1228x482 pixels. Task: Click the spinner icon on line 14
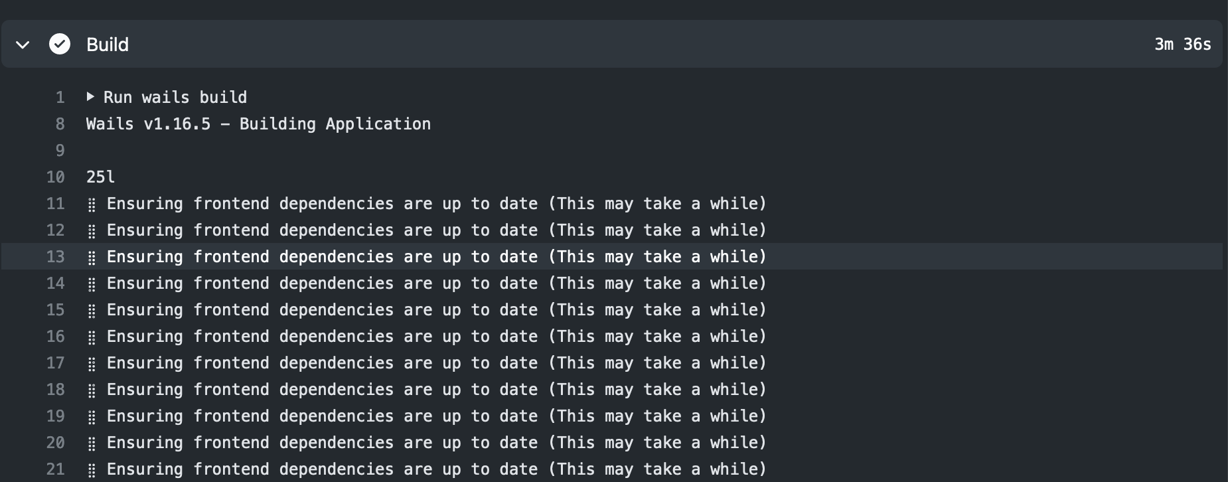click(x=92, y=283)
